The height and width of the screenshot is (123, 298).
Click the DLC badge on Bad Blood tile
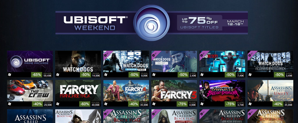click(203, 54)
